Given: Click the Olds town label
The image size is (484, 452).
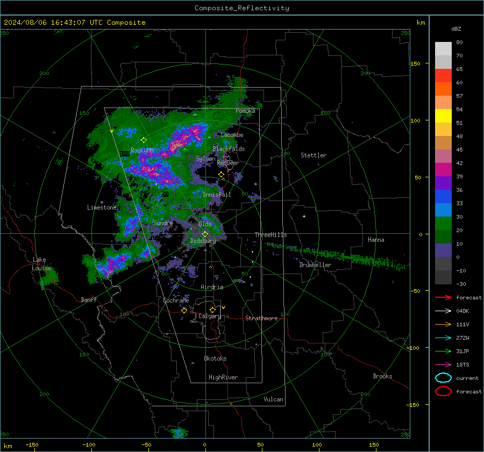Looking at the screenshot, I should pos(205,224).
